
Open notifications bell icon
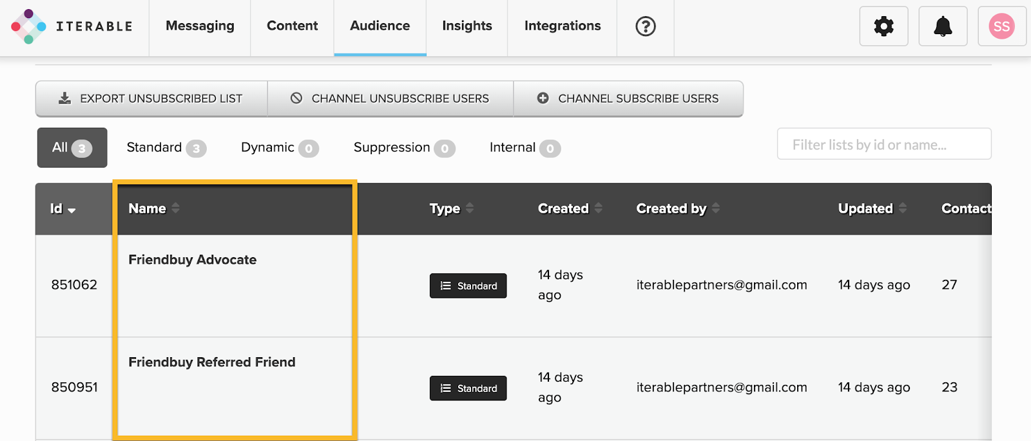pos(943,26)
